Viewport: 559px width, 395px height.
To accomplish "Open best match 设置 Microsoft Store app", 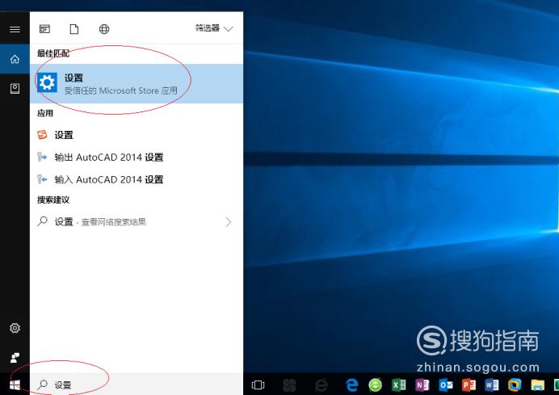I will (137, 83).
